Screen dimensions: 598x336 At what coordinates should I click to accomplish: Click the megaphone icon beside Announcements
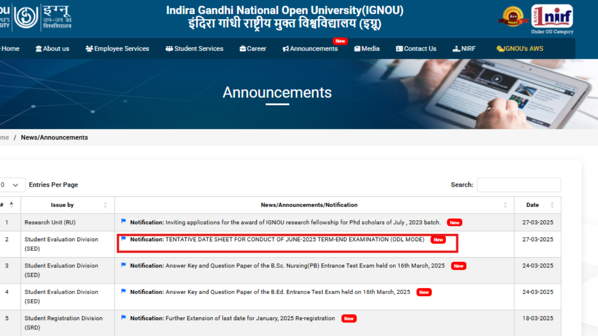pos(285,49)
